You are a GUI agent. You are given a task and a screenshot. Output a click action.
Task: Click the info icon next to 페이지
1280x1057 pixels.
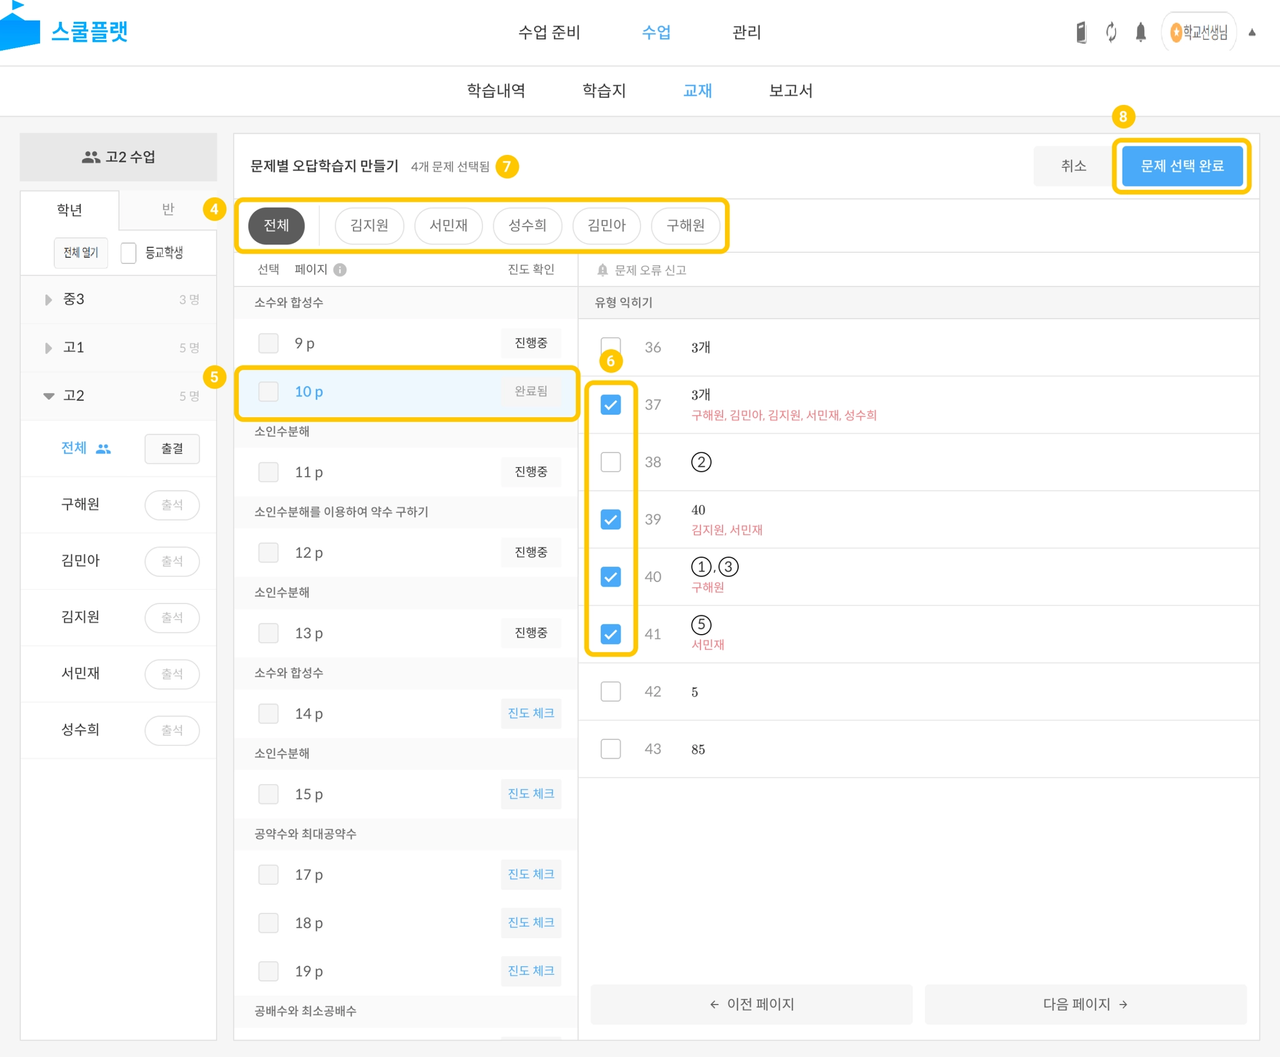(x=340, y=270)
